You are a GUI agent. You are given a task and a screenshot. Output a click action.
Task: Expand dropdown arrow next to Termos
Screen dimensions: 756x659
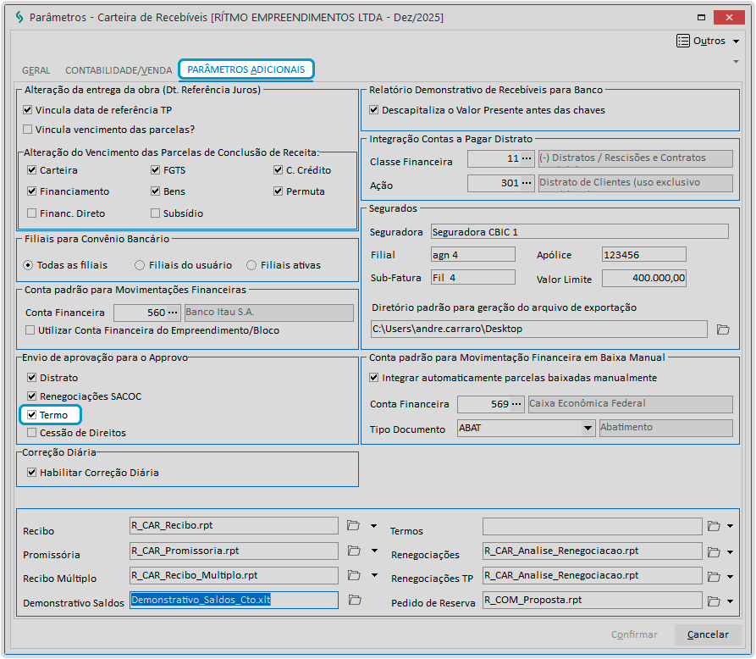[x=730, y=526]
